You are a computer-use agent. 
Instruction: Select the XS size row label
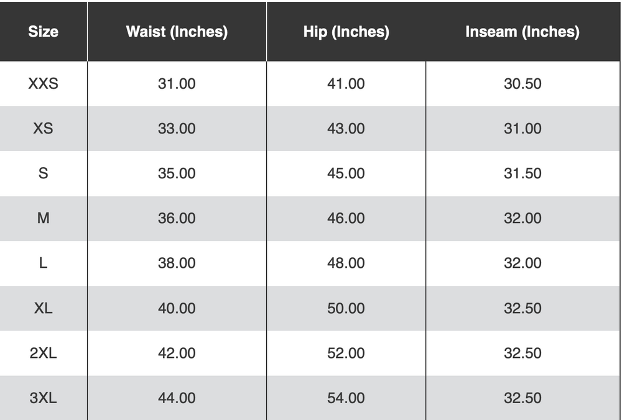tap(43, 129)
